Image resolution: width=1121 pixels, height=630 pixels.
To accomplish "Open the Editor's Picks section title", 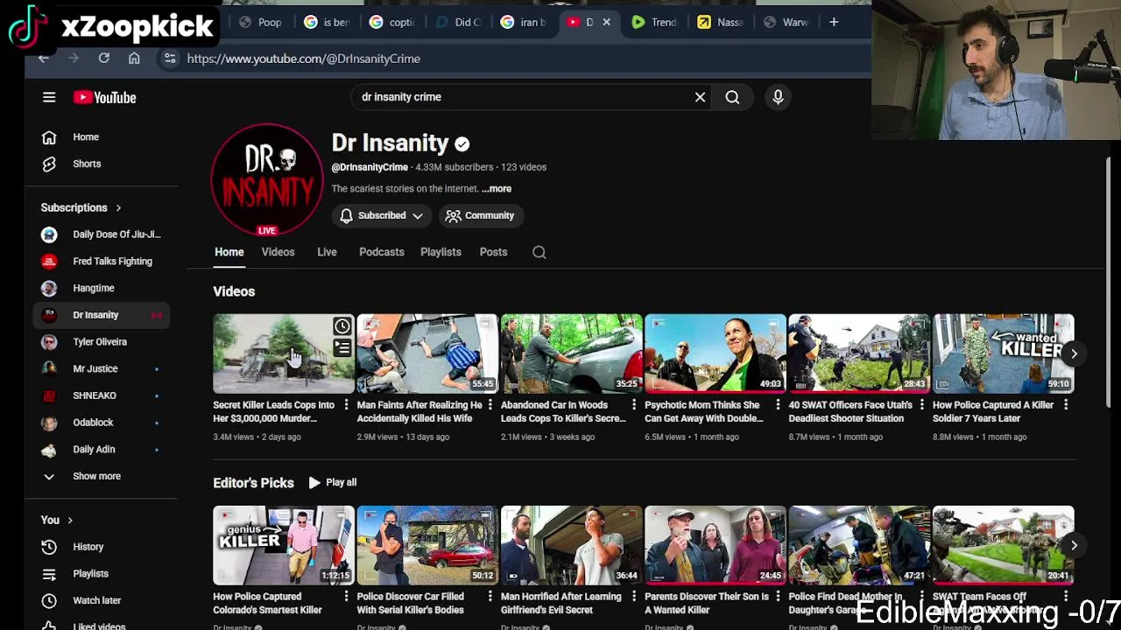I will tap(253, 483).
